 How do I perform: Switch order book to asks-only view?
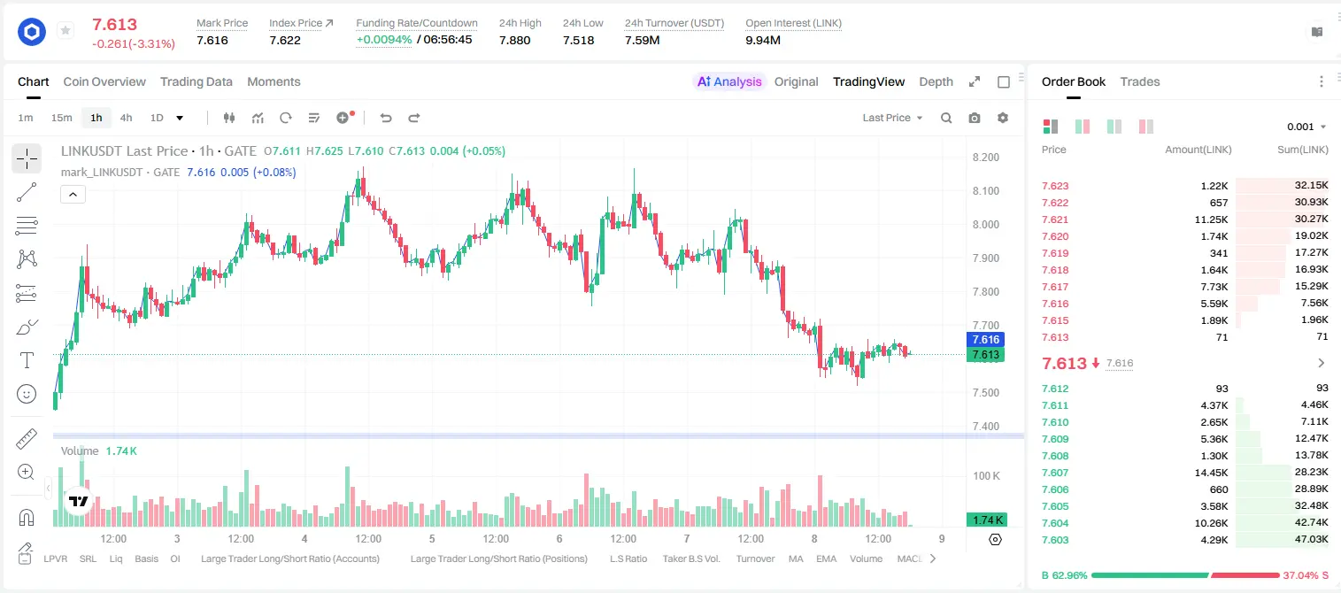click(x=1146, y=127)
